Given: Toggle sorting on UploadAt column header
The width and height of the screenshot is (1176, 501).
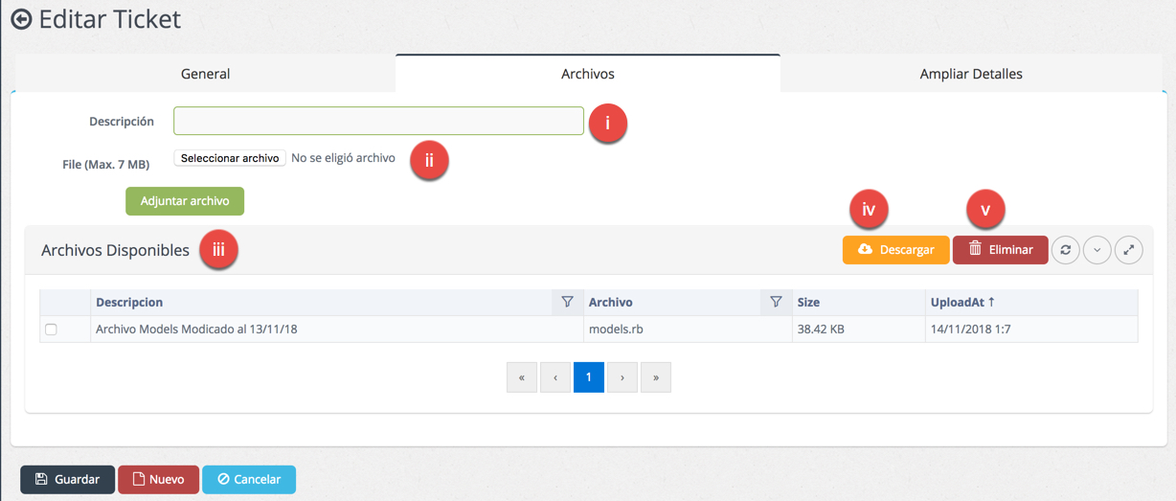Looking at the screenshot, I should tap(962, 302).
